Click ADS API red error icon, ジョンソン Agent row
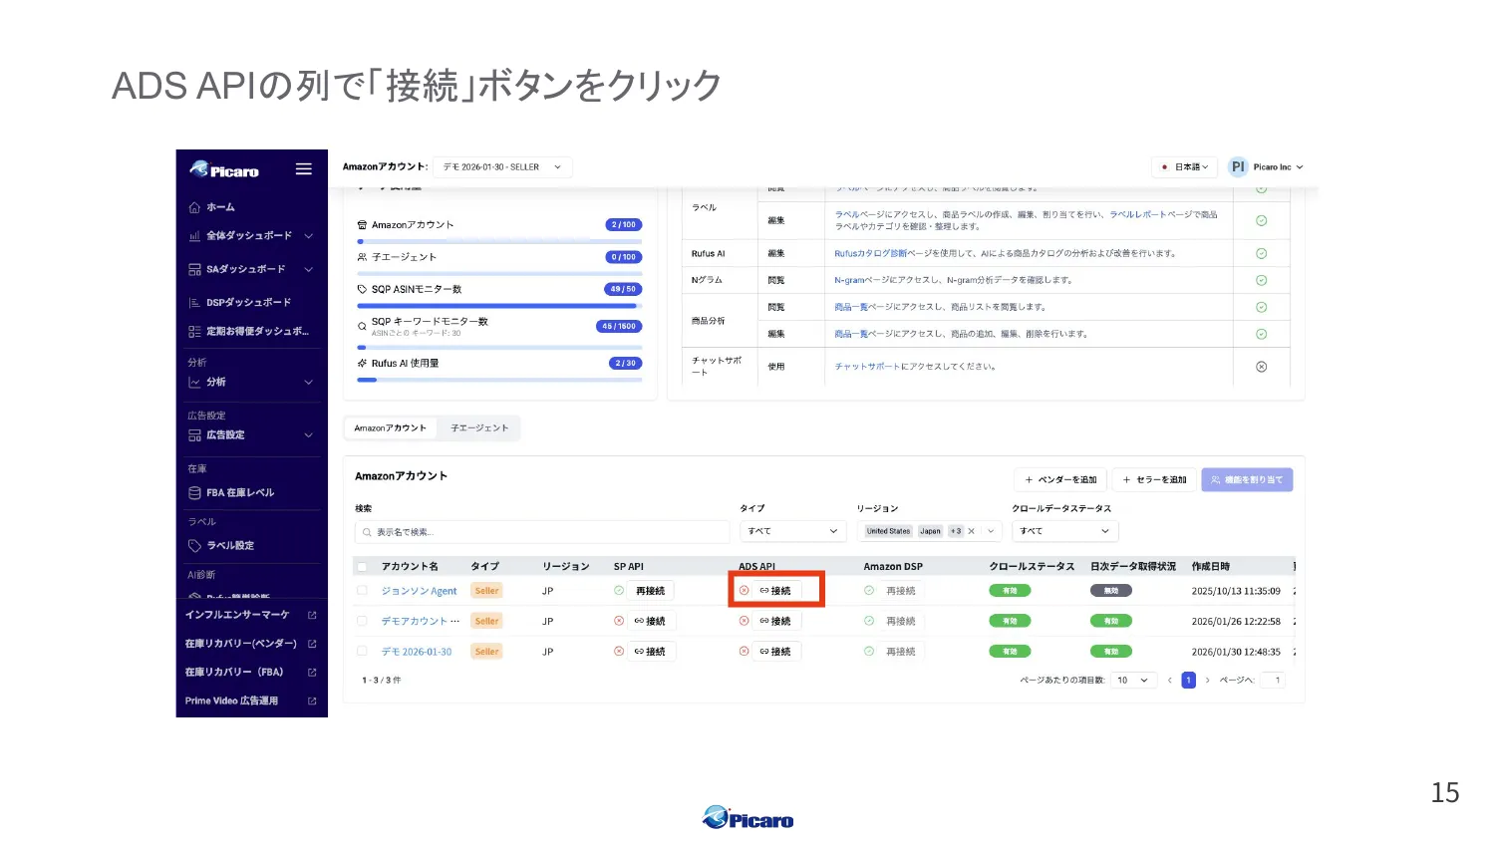1495x841 pixels. point(744,591)
